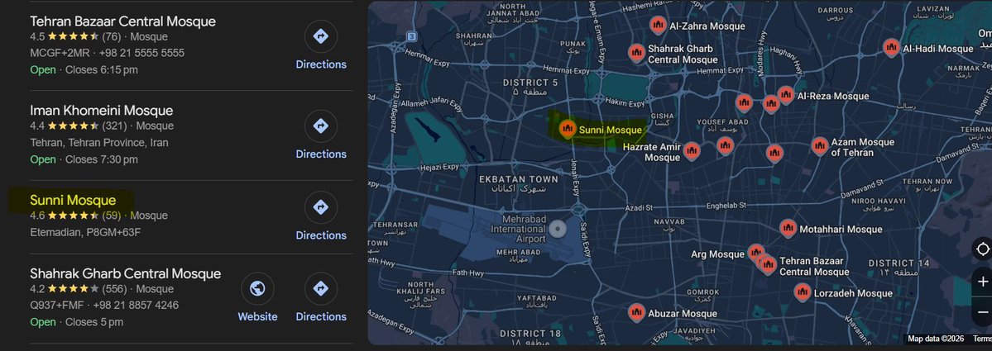Open website for Shahrak Gharb Central Mosque
Viewport: 992px width, 351px height.
click(x=257, y=299)
